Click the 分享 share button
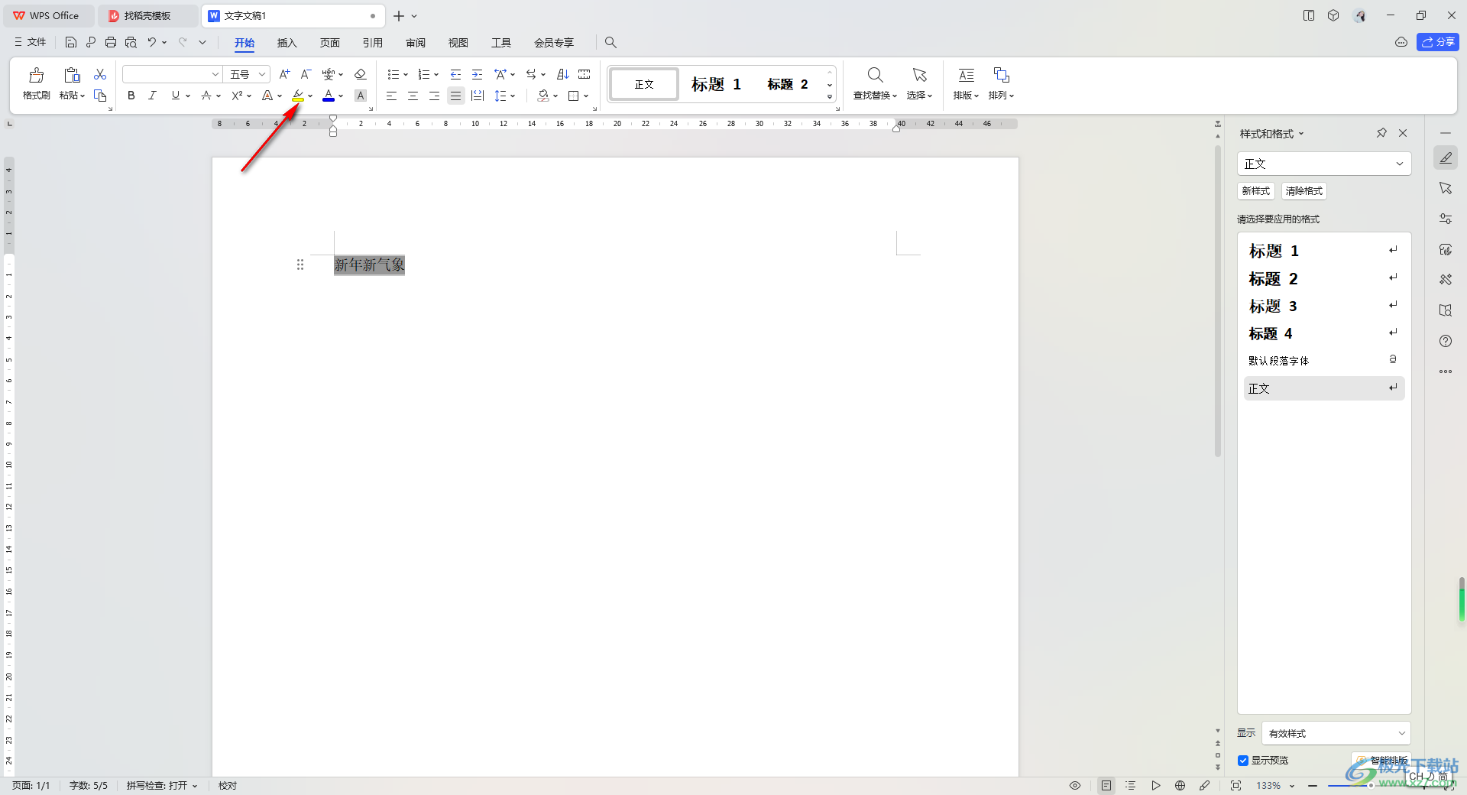 [x=1437, y=42]
